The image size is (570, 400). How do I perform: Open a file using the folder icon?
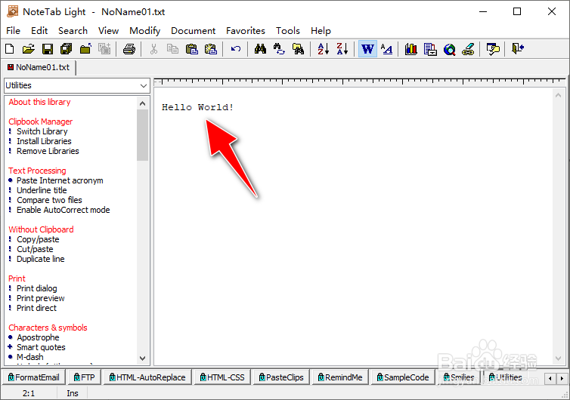tap(29, 48)
